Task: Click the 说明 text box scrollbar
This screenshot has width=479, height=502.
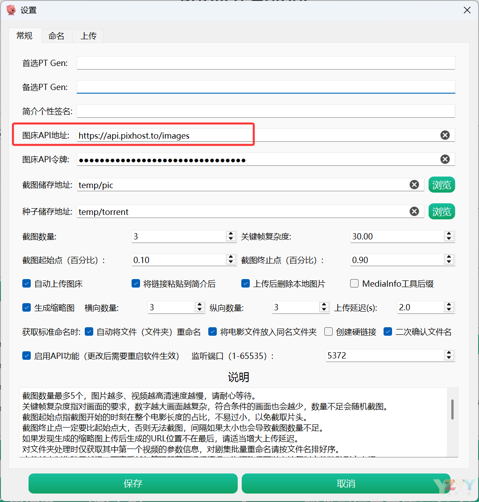Action: (452, 409)
